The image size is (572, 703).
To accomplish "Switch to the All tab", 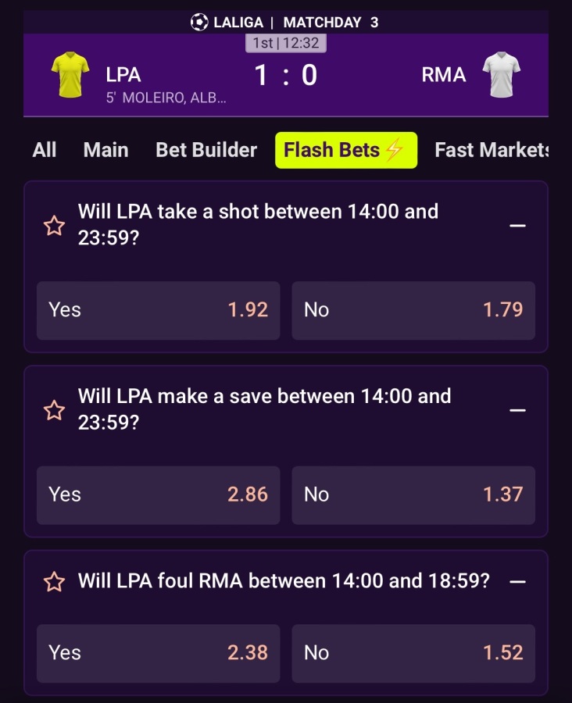I will tap(45, 150).
